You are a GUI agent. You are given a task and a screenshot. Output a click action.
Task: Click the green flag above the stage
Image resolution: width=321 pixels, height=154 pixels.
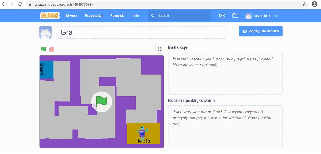pyautogui.click(x=44, y=49)
